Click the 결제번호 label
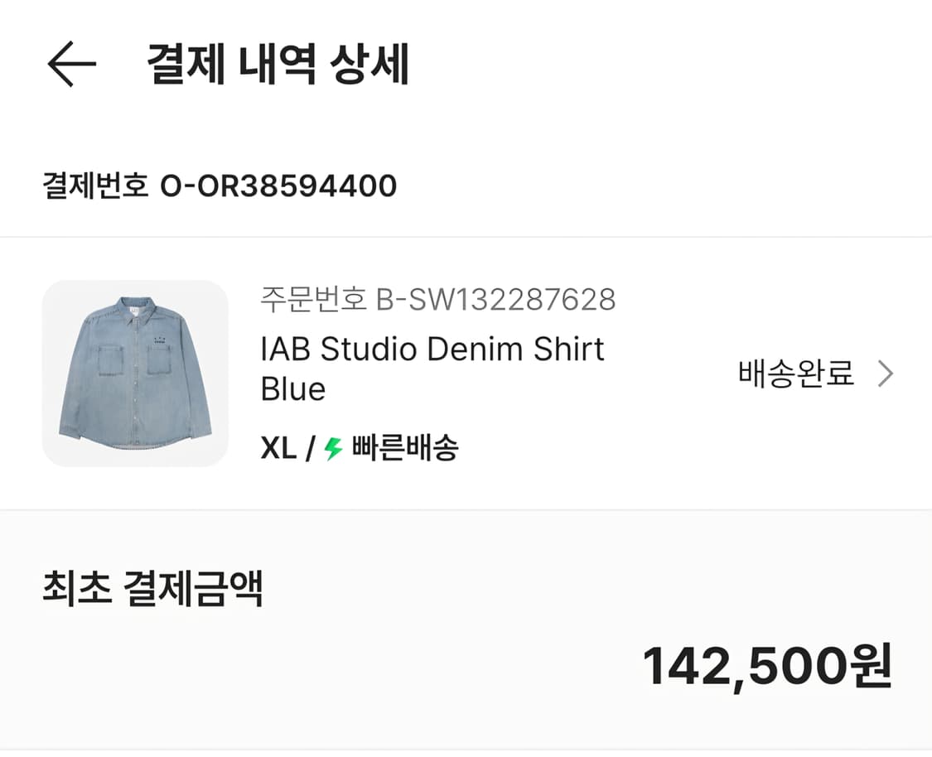 pyautogui.click(x=95, y=186)
